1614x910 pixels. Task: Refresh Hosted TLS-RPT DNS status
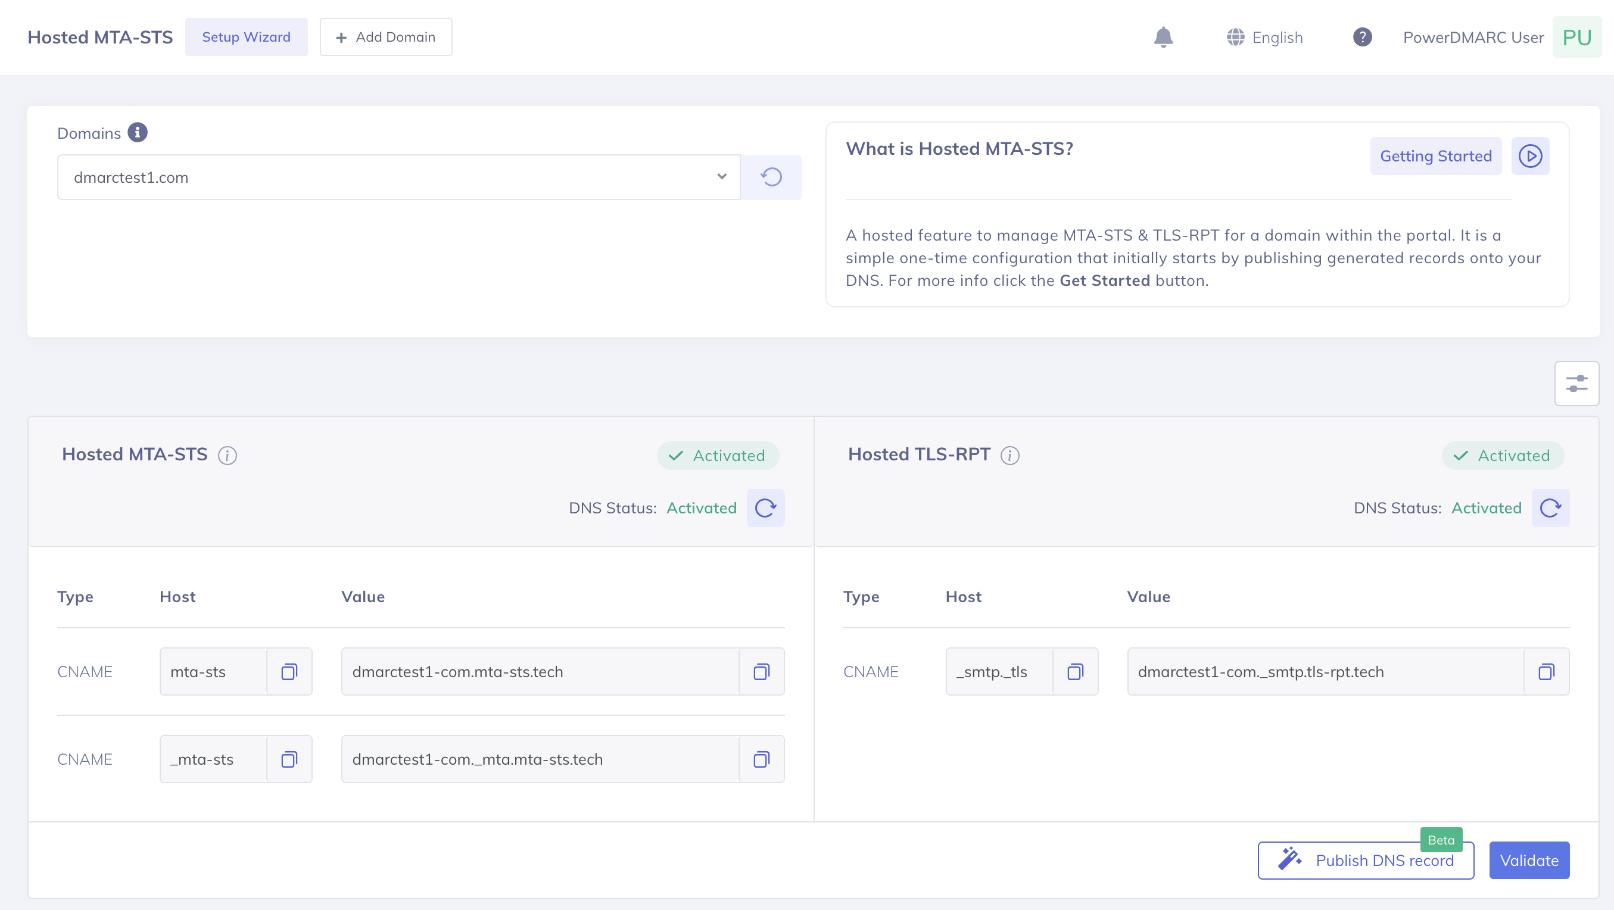tap(1550, 507)
